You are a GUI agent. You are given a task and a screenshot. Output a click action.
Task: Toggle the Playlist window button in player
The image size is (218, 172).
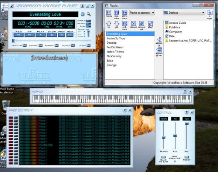pos(25,45)
